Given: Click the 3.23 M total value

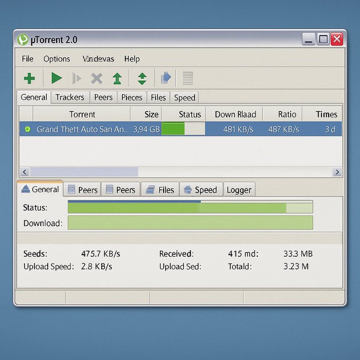Looking at the screenshot, I should pos(296,266).
